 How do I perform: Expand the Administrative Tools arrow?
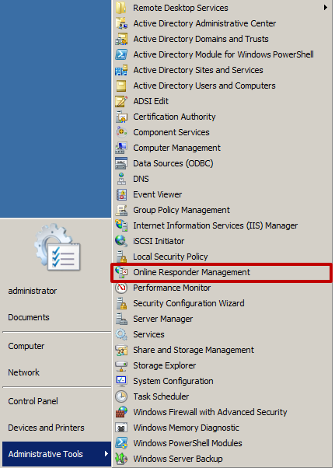click(x=106, y=454)
